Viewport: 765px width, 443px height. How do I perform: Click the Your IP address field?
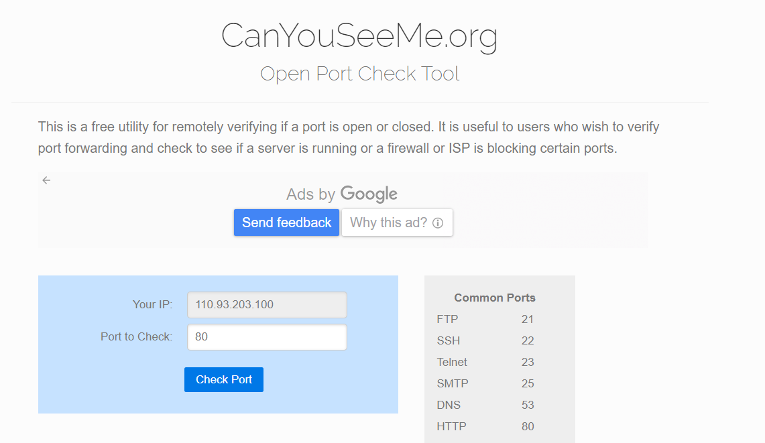[x=267, y=305]
